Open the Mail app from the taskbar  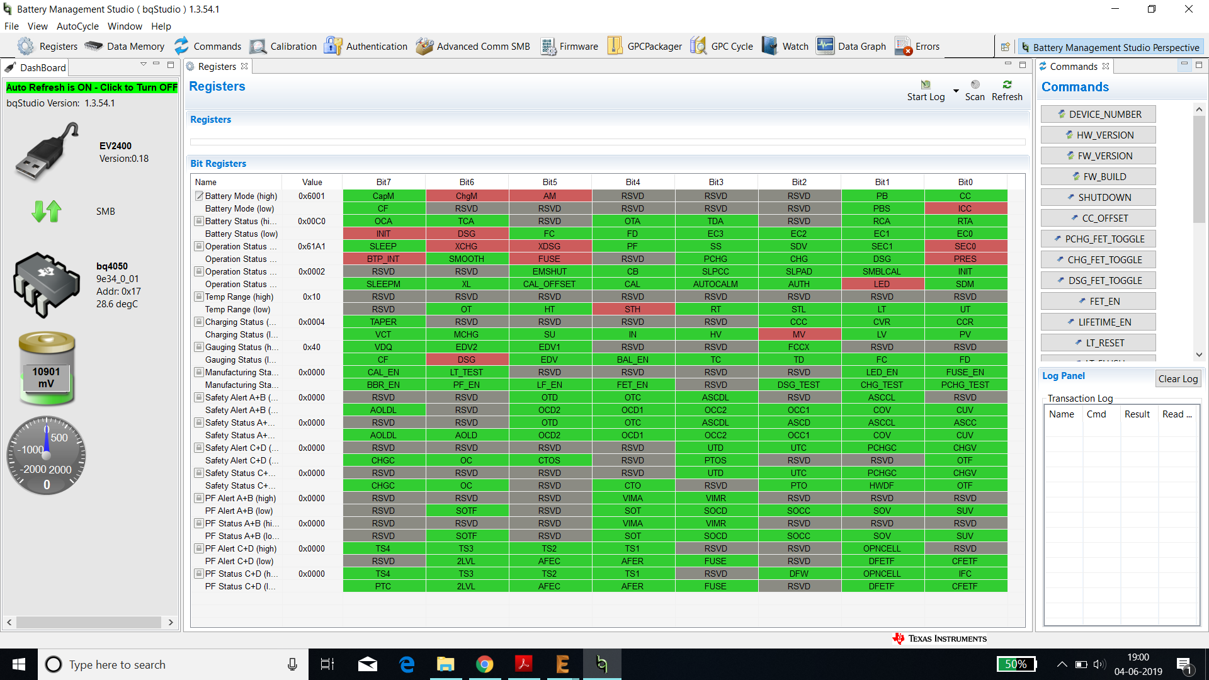click(x=367, y=664)
